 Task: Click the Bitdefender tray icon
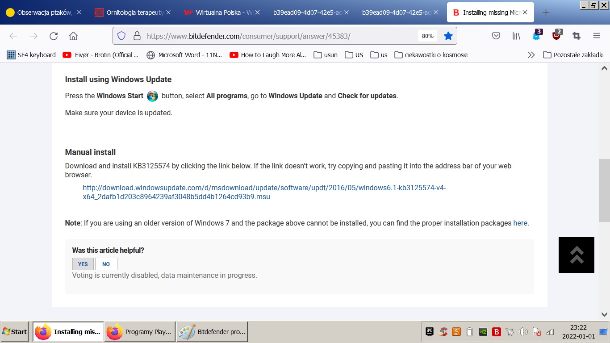(496, 332)
